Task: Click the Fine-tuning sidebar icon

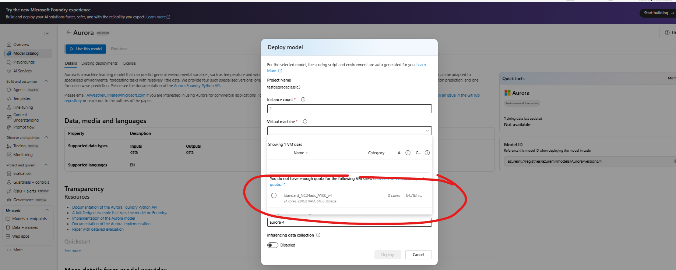Action: (x=9, y=107)
